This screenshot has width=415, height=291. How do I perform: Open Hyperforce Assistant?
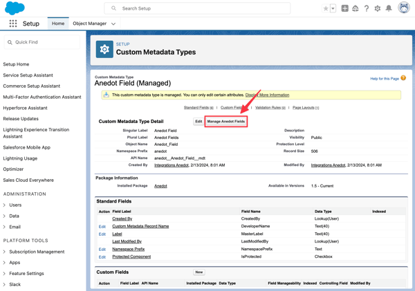click(x=25, y=108)
